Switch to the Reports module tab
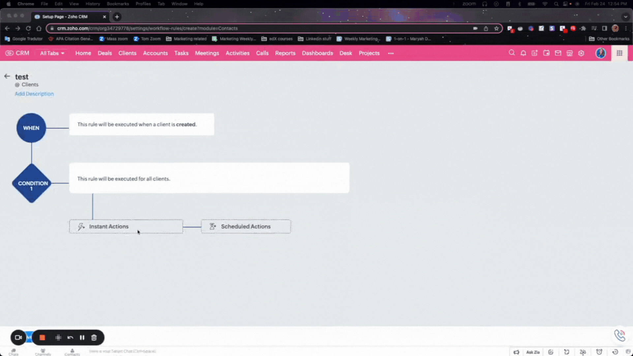This screenshot has width=633, height=356. point(285,53)
